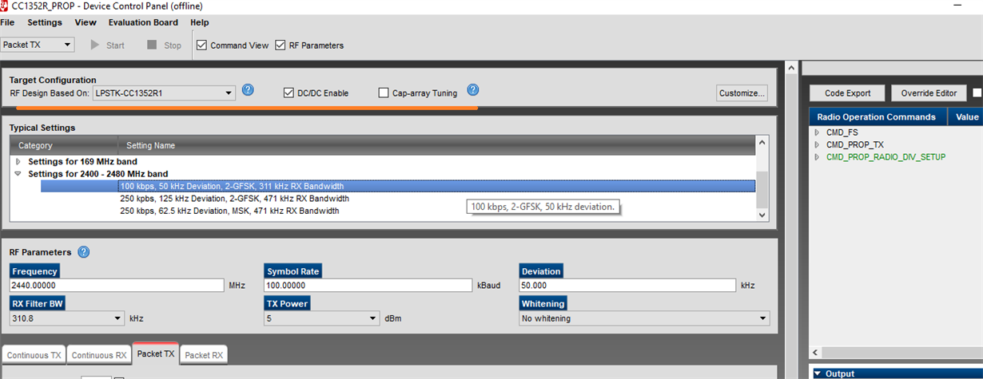983x379 pixels.
Task: Click the application logo in title bar
Action: click(x=5, y=5)
